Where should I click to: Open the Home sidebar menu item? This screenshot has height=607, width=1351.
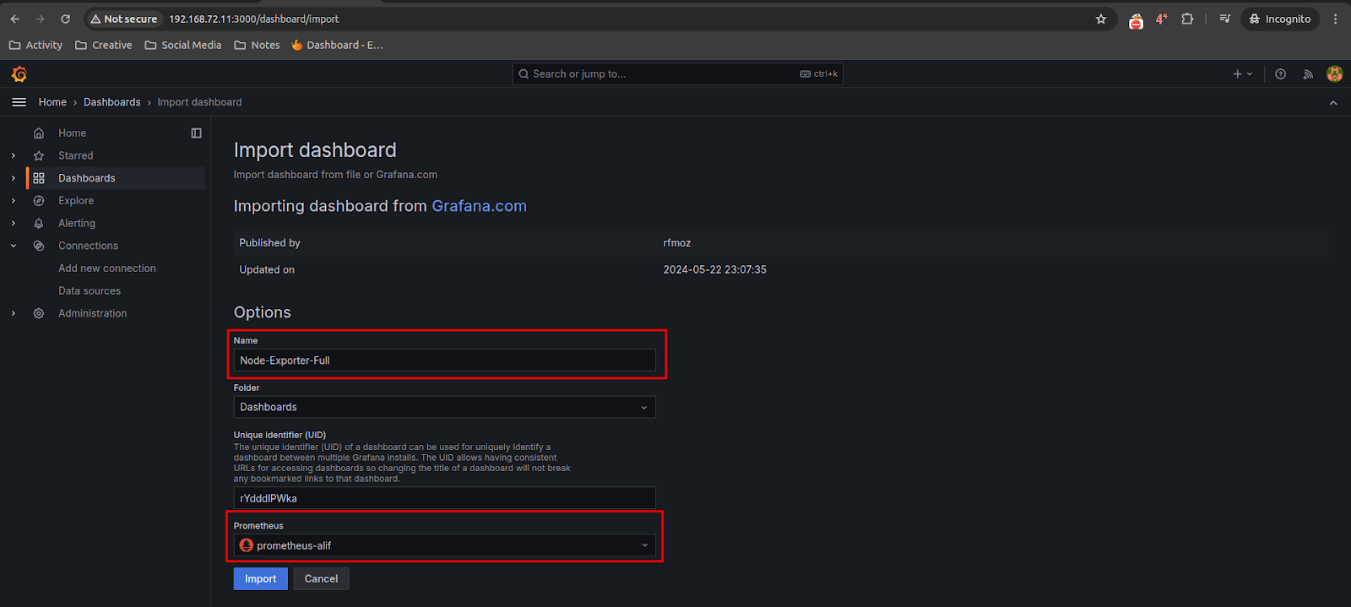pos(72,133)
